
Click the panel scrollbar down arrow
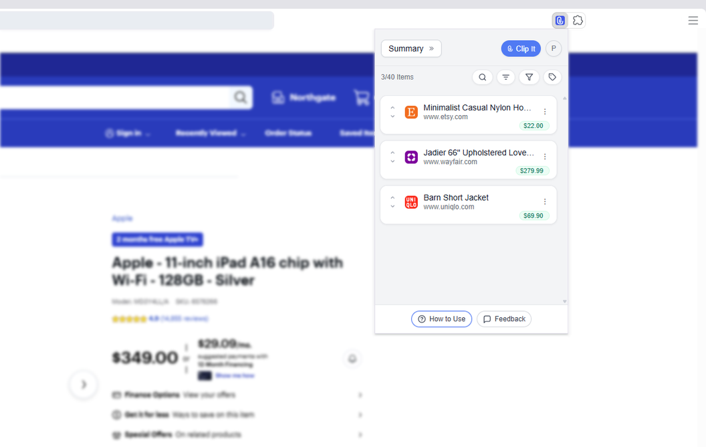click(565, 301)
